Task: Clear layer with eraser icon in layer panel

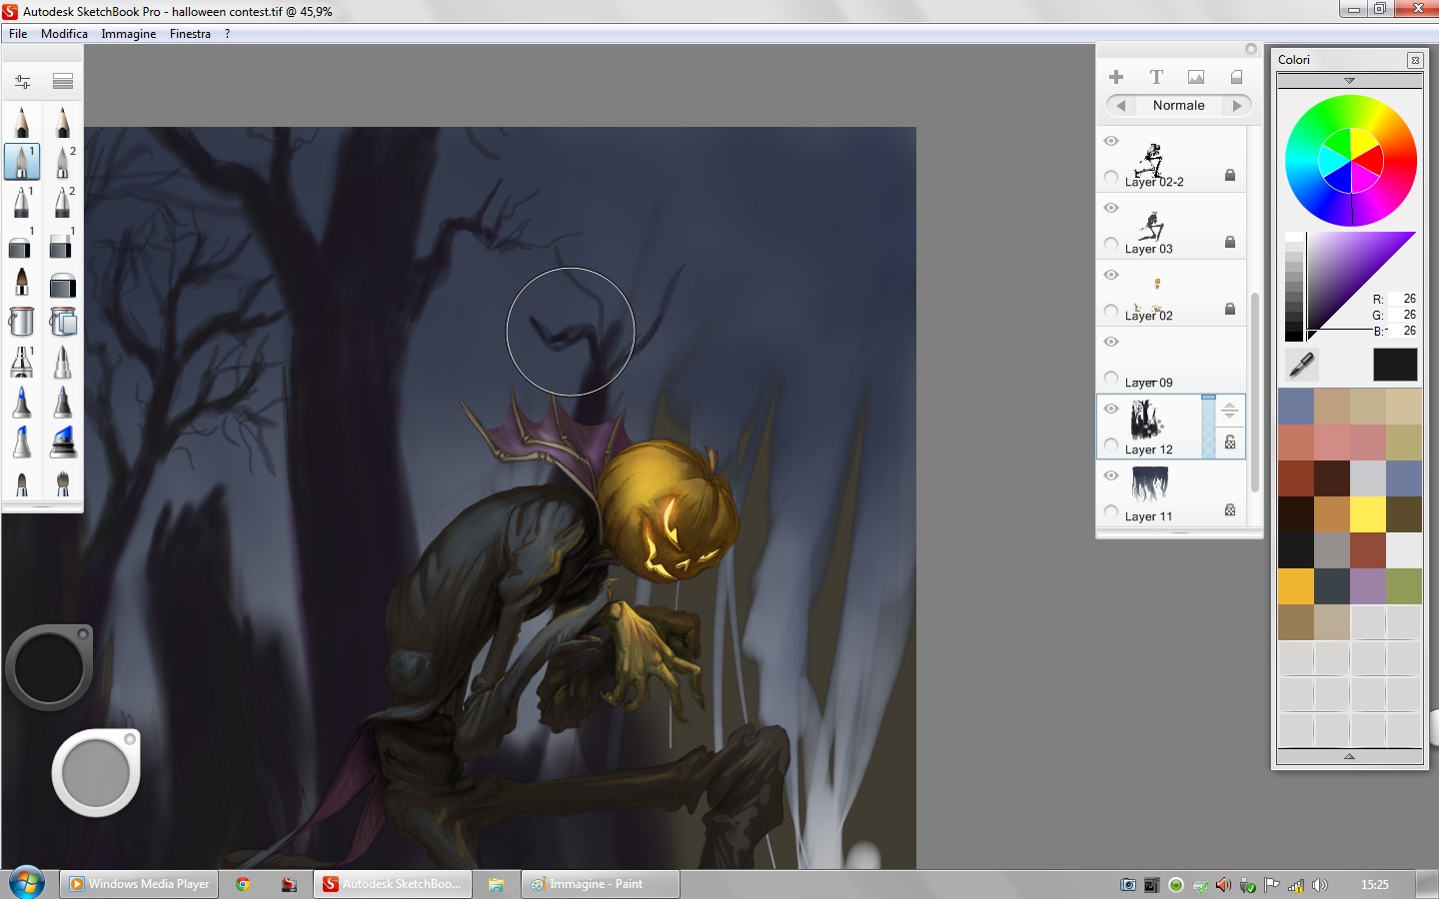Action: [1236, 77]
